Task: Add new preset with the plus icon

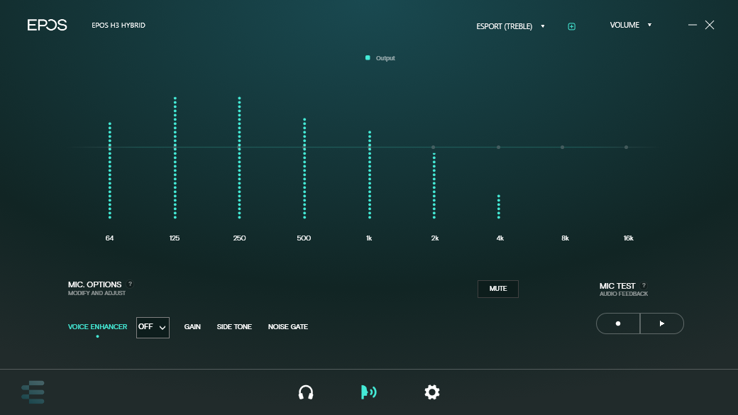Action: point(571,26)
